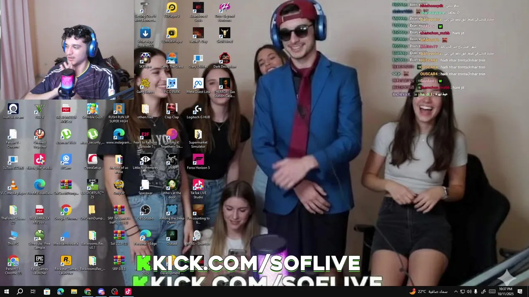Launch Logitech G HUB from desktop
The height and width of the screenshot is (297, 529).
198,111
